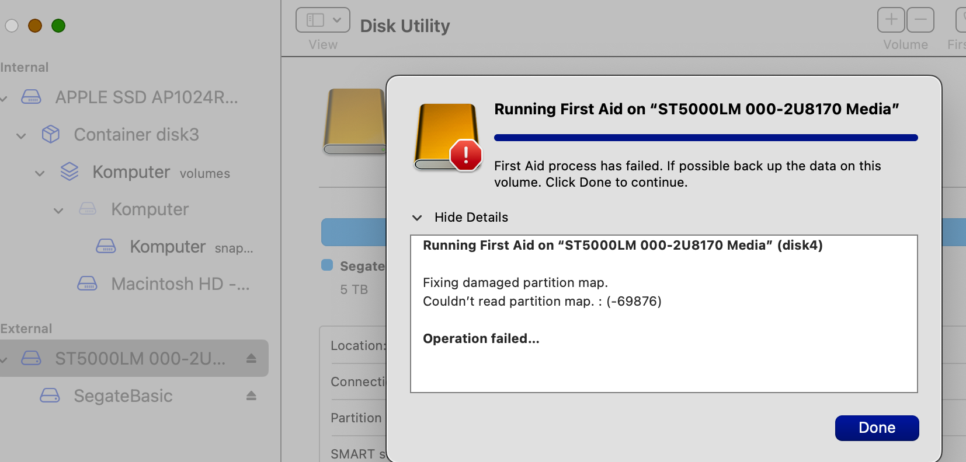Click the First Aid progress bar
The width and height of the screenshot is (966, 462).
tap(706, 137)
